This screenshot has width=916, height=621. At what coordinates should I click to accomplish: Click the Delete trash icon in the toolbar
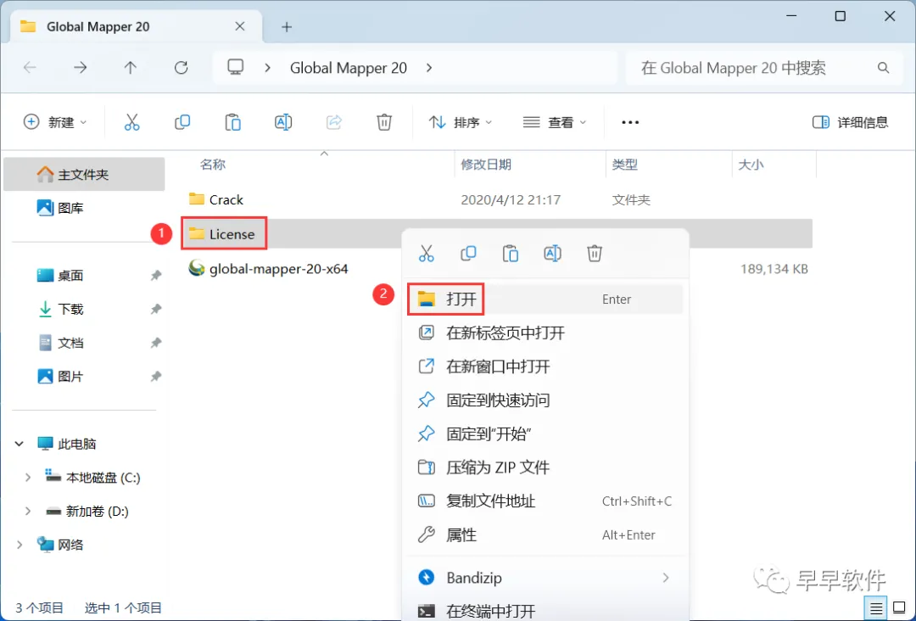pyautogui.click(x=384, y=122)
